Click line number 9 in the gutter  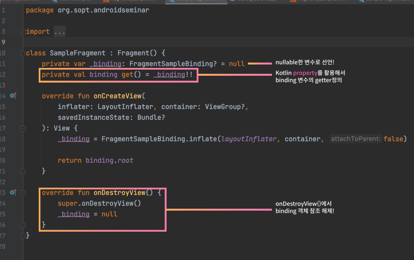3,42
